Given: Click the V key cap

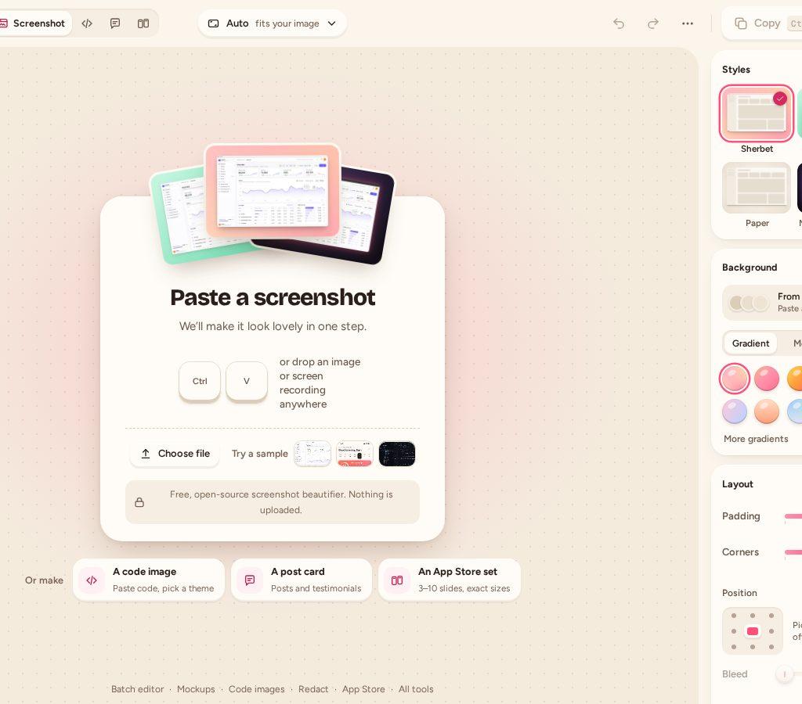Looking at the screenshot, I should click(247, 381).
